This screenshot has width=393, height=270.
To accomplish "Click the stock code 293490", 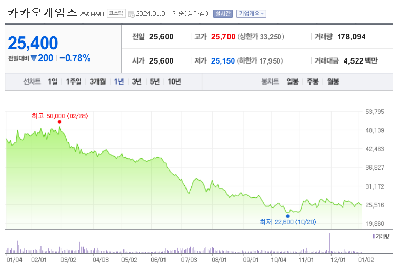I will [92, 14].
